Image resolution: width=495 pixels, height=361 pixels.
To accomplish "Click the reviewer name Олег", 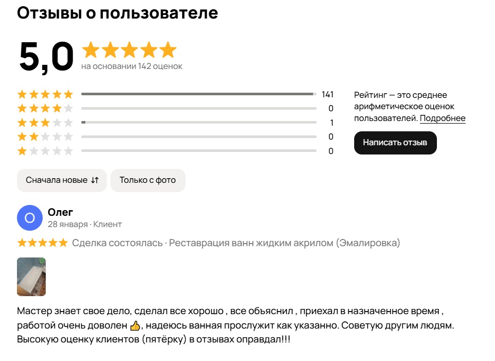I will pos(61,212).
